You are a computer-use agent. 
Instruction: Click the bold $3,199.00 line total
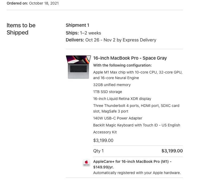click(x=172, y=151)
